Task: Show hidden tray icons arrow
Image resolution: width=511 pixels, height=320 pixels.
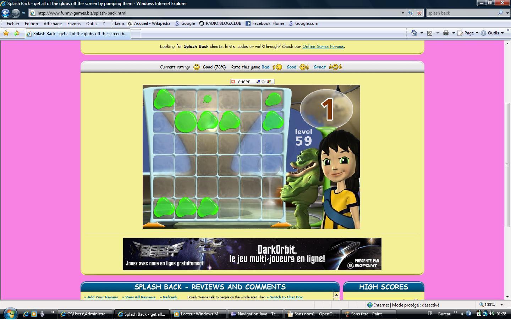Action: point(462,314)
